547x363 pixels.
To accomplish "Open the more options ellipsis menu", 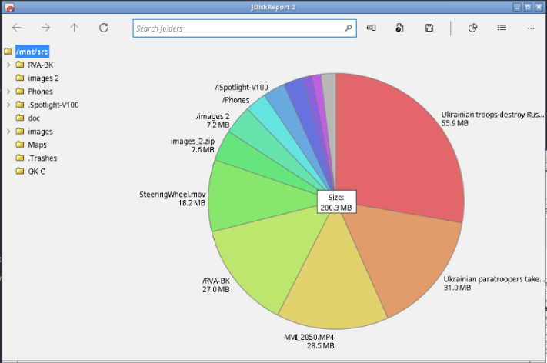I will coord(531,28).
